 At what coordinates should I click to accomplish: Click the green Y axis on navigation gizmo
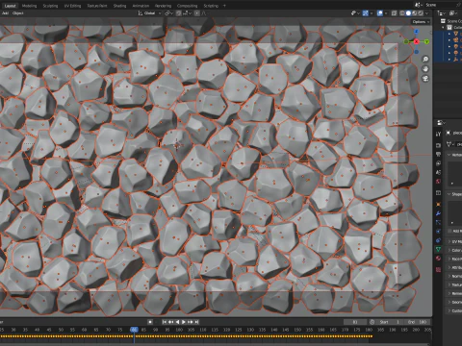(426, 41)
